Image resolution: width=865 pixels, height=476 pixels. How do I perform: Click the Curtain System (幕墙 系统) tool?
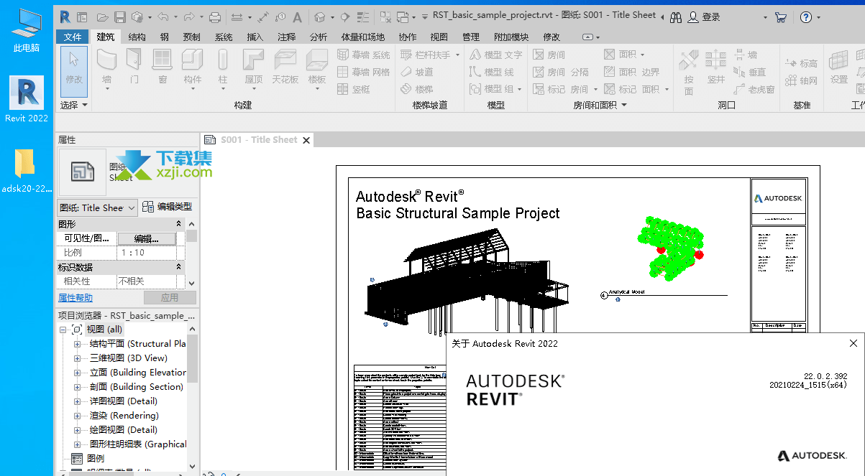click(364, 55)
